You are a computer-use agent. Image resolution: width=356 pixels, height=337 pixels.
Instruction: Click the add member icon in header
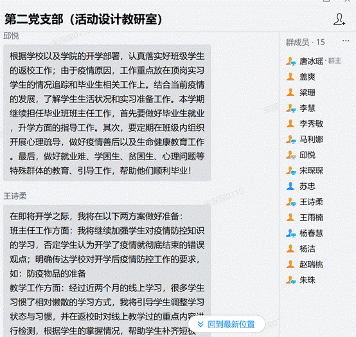339,19
